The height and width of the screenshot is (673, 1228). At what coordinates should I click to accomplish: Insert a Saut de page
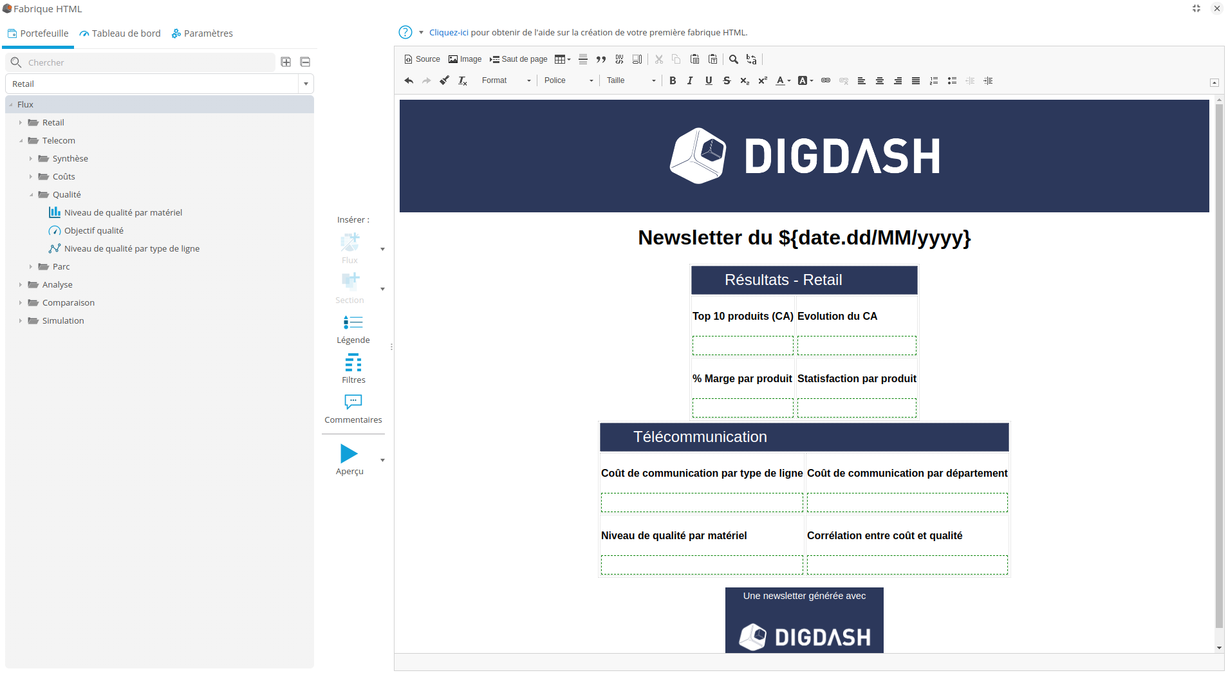coord(518,59)
